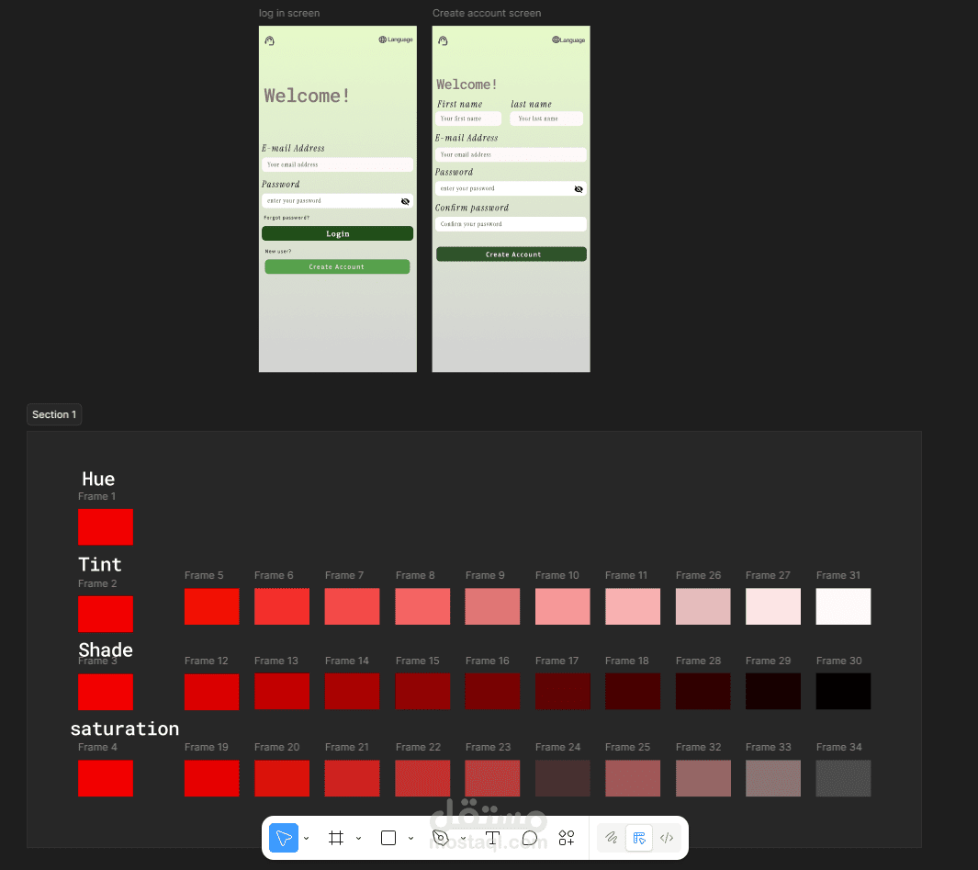Open the Frame tool options dropdown arrow

pos(359,838)
